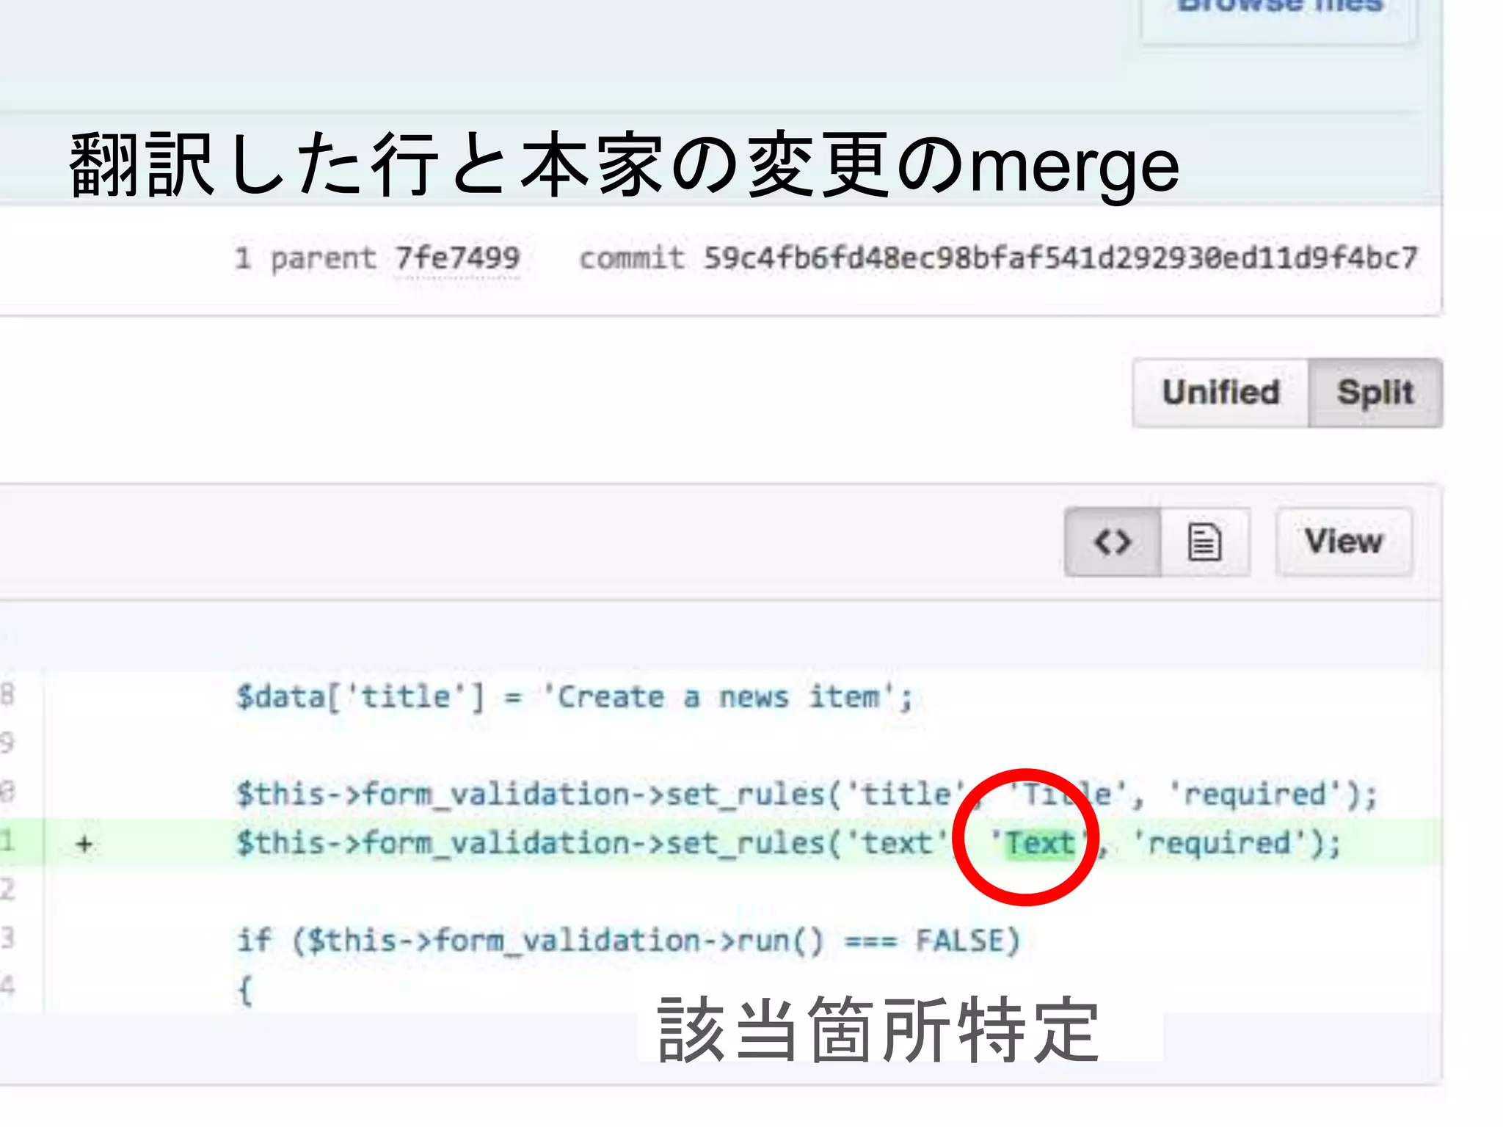Open parent commit 7fe7499

(x=457, y=258)
